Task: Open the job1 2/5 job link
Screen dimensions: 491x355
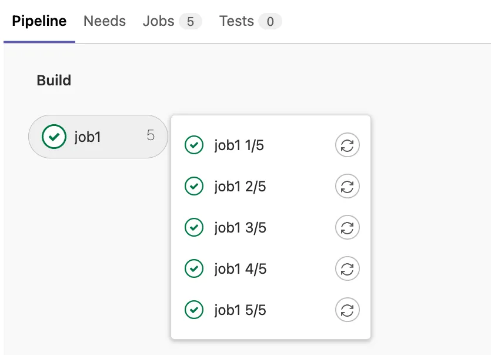Action: (x=240, y=187)
